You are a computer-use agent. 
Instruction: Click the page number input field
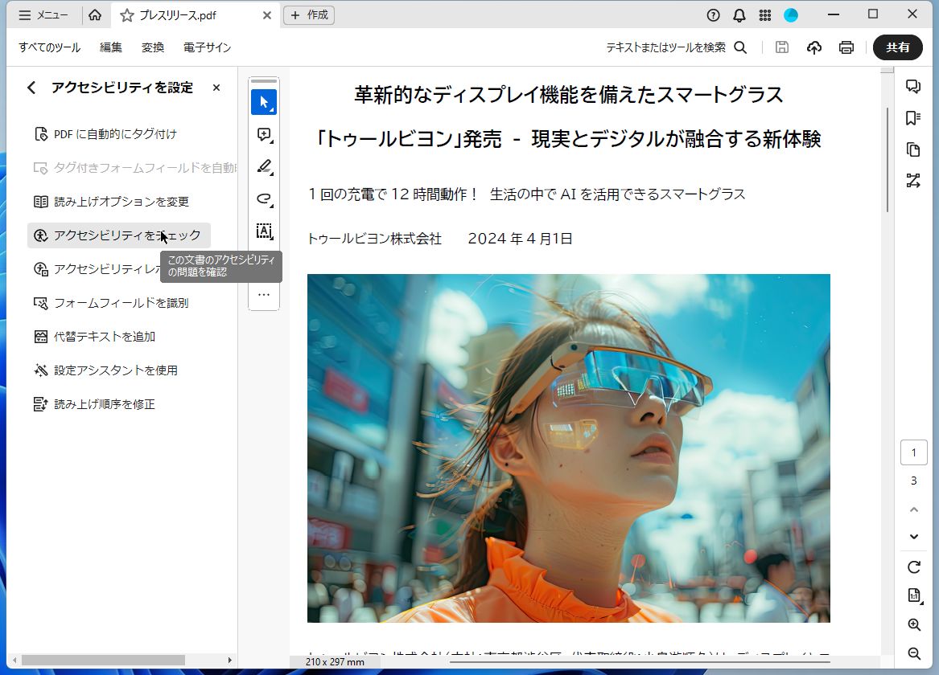[x=913, y=452]
